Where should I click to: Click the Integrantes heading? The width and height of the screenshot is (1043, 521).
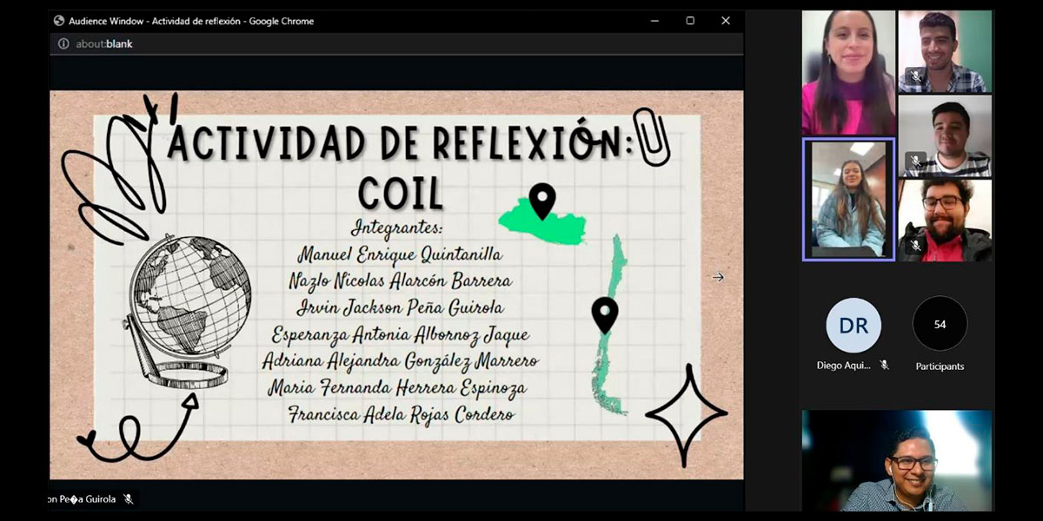[396, 228]
